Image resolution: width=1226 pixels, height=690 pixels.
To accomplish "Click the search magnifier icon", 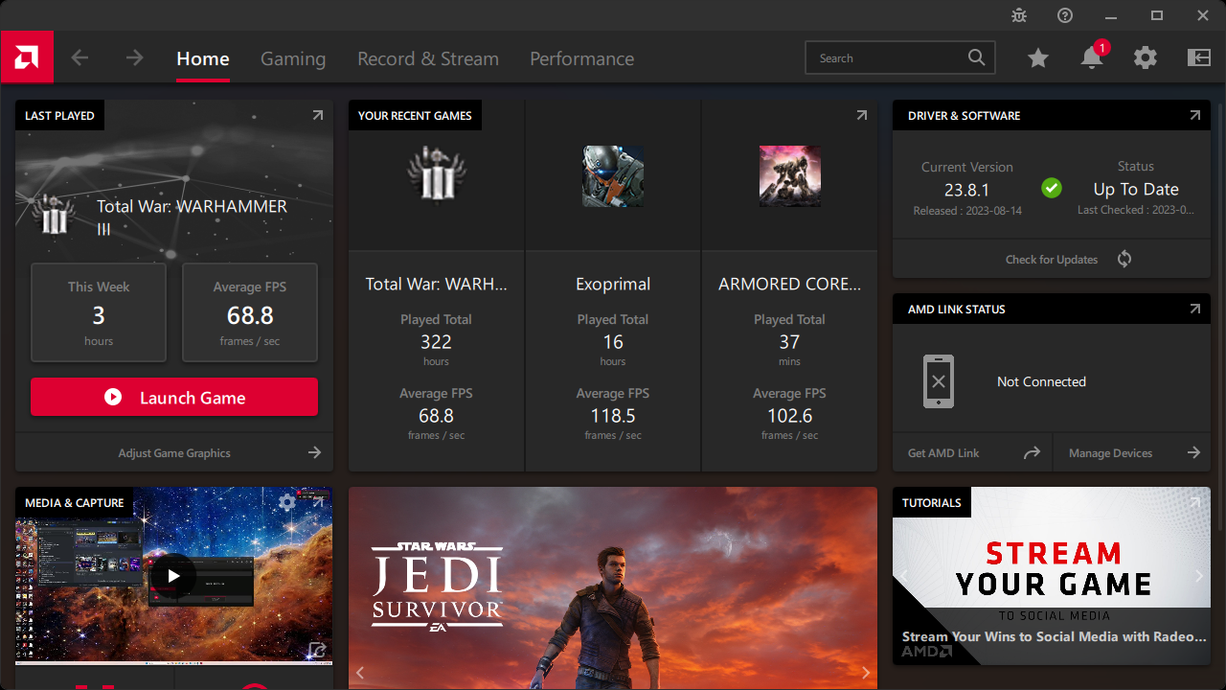I will click(976, 57).
